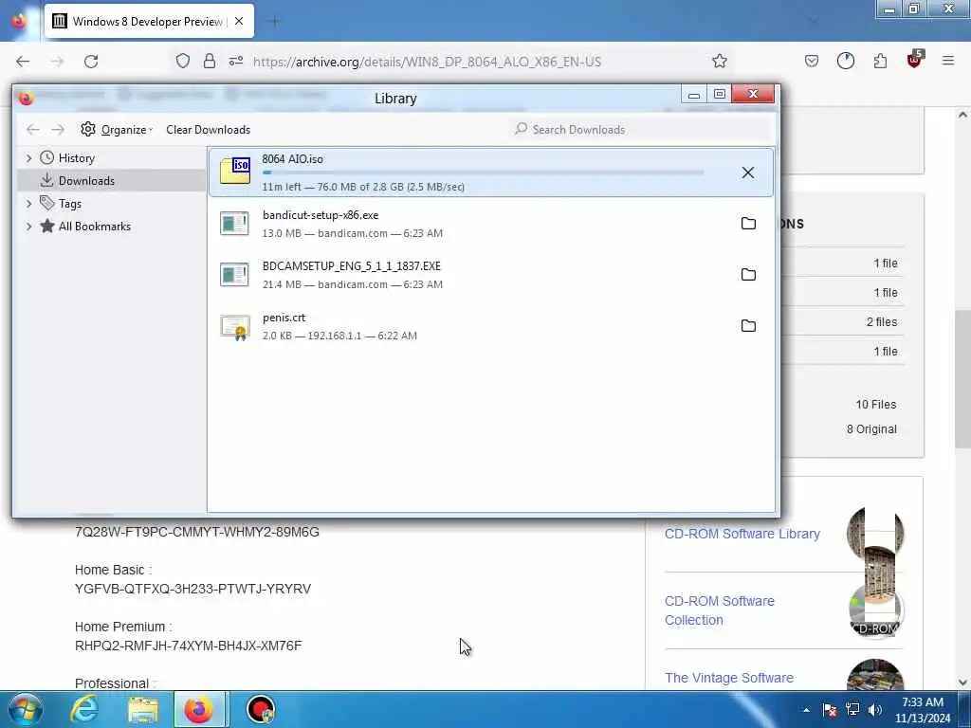This screenshot has height=728, width=971.
Task: Reload the archive.org page
Action: 91,62
